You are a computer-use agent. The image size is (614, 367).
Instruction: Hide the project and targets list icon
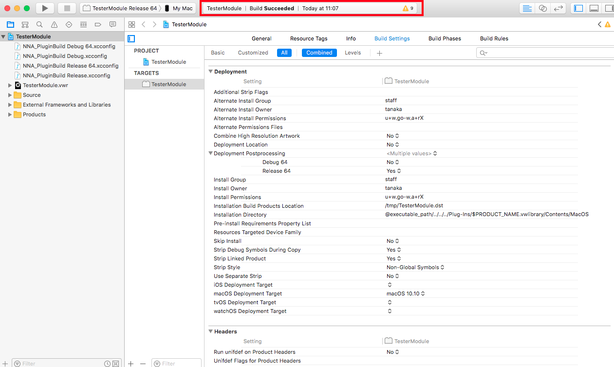pos(131,38)
